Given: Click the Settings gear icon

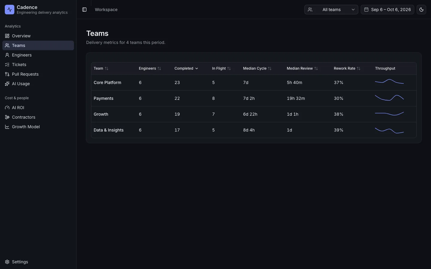Looking at the screenshot, I should click(7, 262).
